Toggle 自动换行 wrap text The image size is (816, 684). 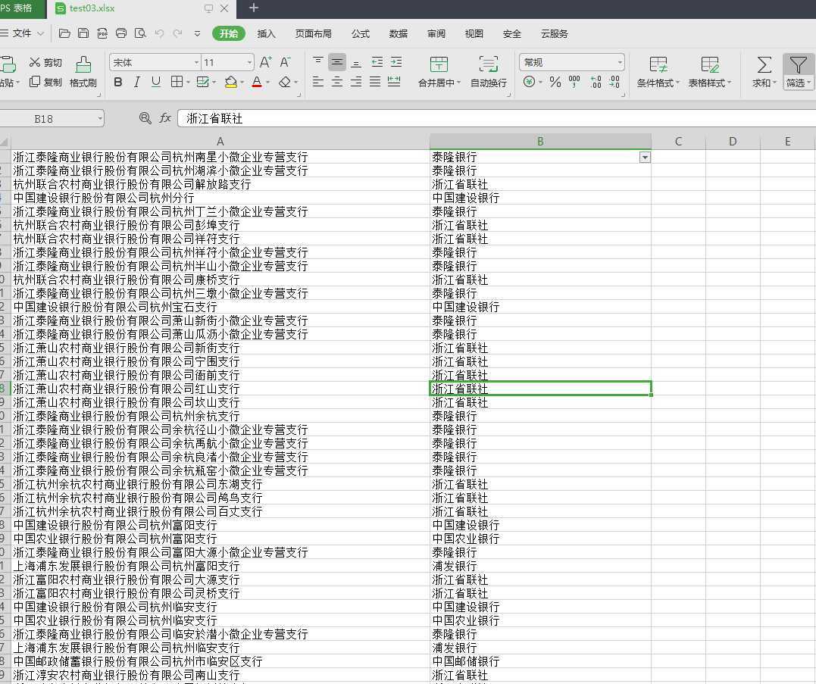pyautogui.click(x=488, y=72)
